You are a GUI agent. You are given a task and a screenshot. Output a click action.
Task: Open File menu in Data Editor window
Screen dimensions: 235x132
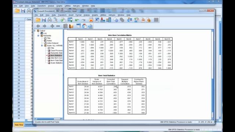pyautogui.click(x=15, y=6)
